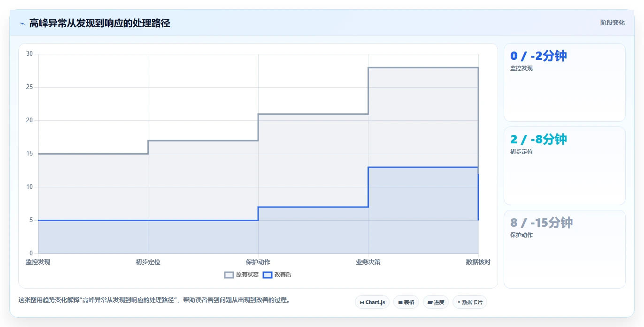The width and height of the screenshot is (644, 327).
Task: Click the chart title 高峰异常从发现到响应的处理路径
Action: coord(100,23)
